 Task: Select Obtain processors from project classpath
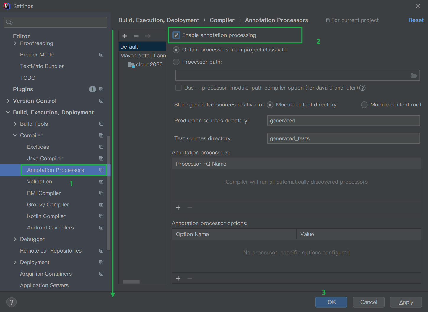176,50
